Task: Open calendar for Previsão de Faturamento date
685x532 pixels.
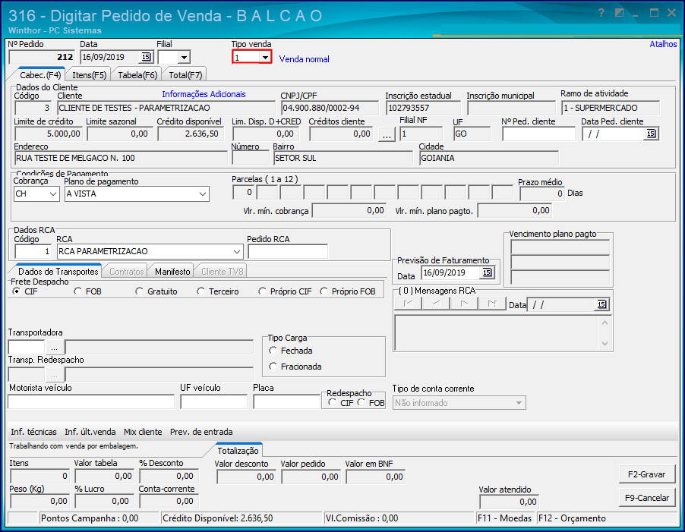Action: tap(487, 272)
